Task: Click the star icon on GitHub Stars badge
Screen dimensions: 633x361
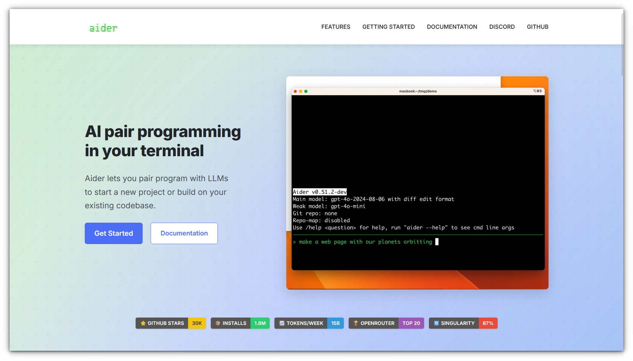Action: pyautogui.click(x=143, y=323)
